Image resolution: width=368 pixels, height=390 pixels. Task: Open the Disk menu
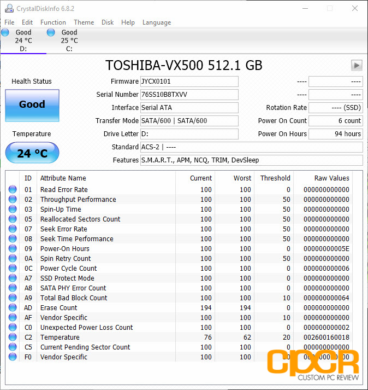pos(108,22)
